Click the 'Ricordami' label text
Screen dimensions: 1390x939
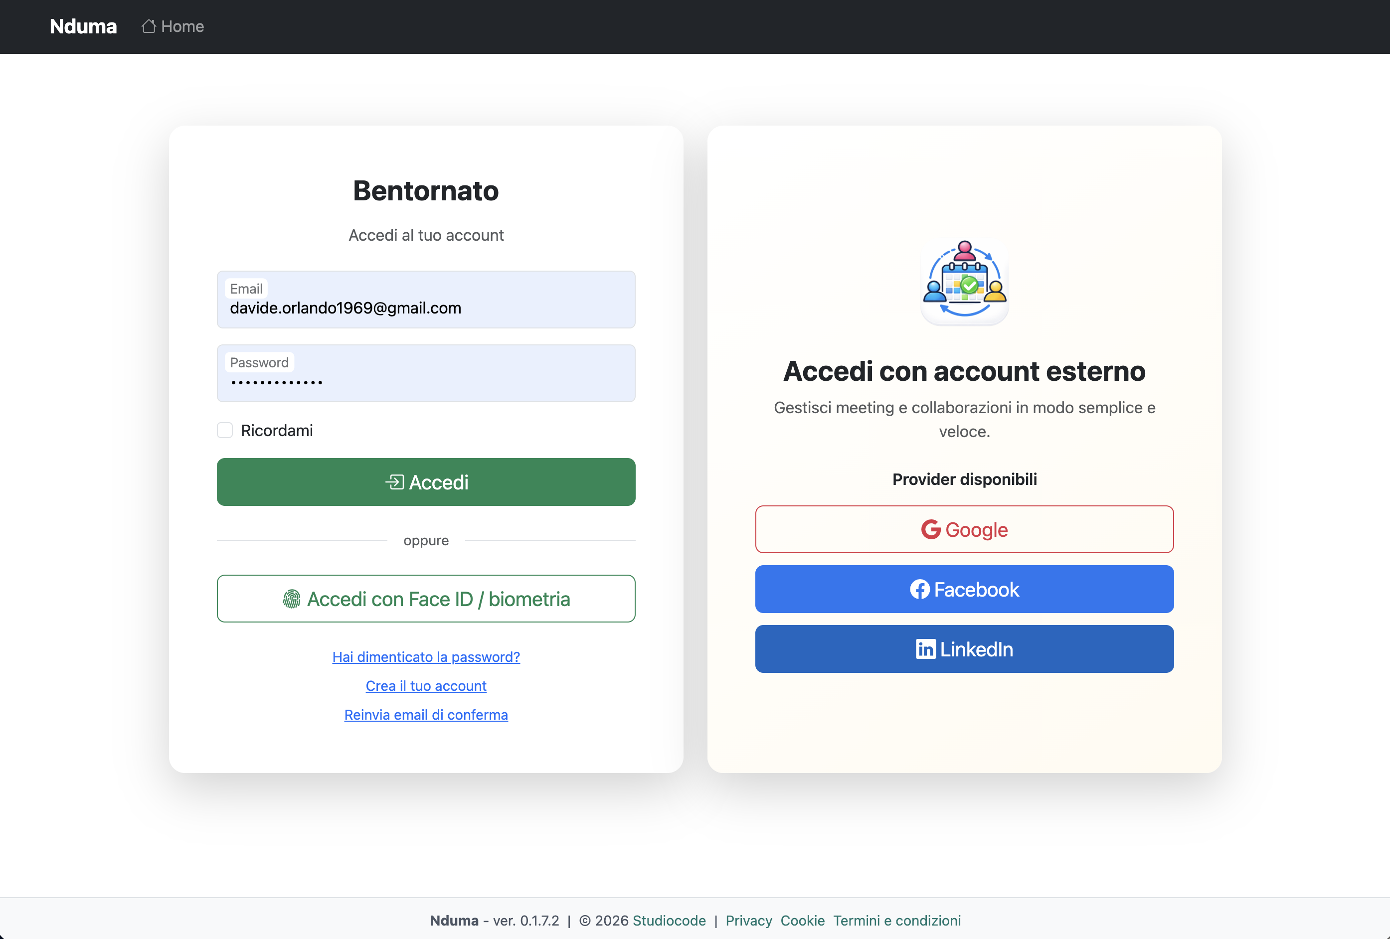coord(277,431)
